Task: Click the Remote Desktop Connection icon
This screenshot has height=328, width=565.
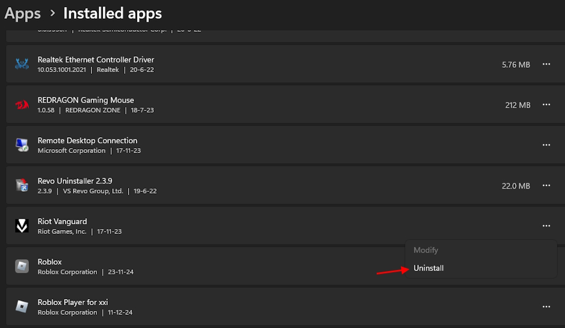Action: pyautogui.click(x=22, y=144)
